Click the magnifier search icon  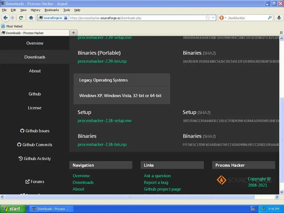[270, 18]
